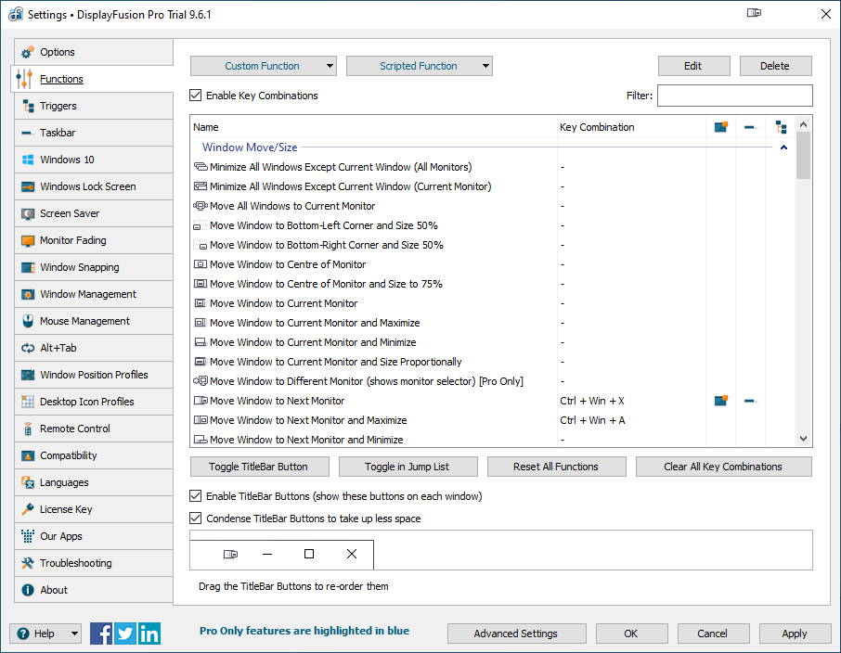Click Toggle TitleBar Button

[x=260, y=467]
